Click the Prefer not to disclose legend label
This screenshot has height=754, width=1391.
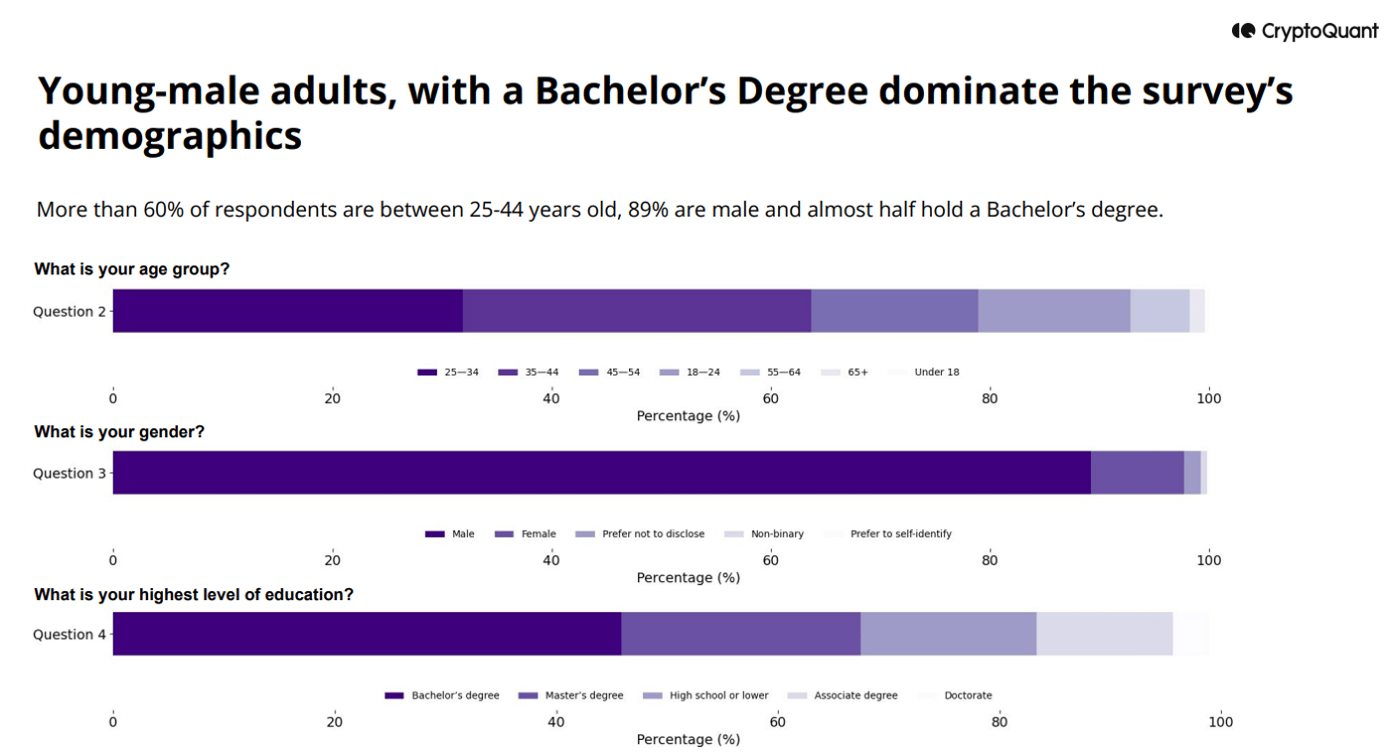653,534
